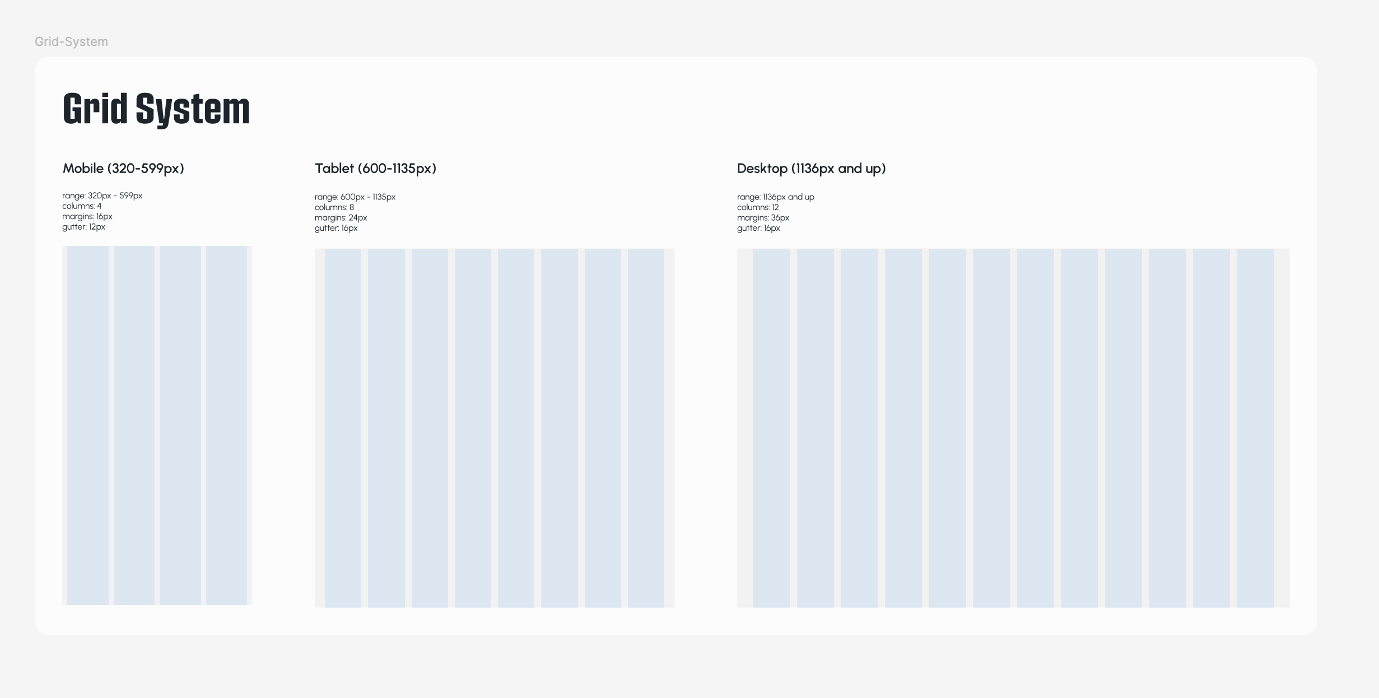Screen dimensions: 1379x698
Task: Click the left margin of the desktop grid
Action: point(744,428)
